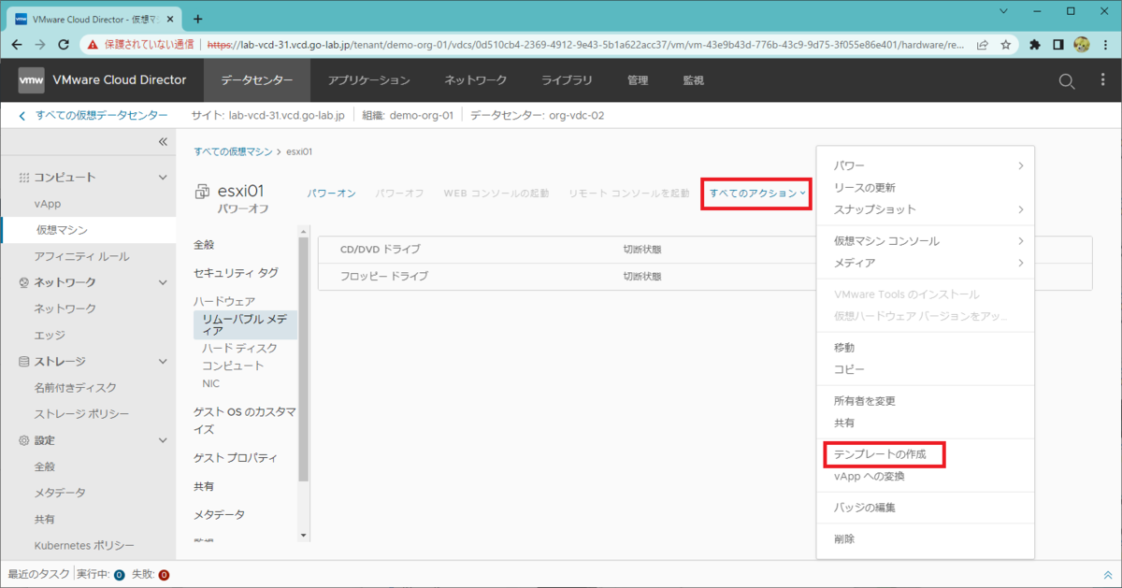Open the browser extensions puzzle icon
This screenshot has height=588, width=1122.
pyautogui.click(x=1035, y=44)
